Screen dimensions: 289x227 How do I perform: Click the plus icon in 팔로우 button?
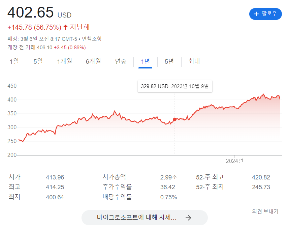(256, 14)
